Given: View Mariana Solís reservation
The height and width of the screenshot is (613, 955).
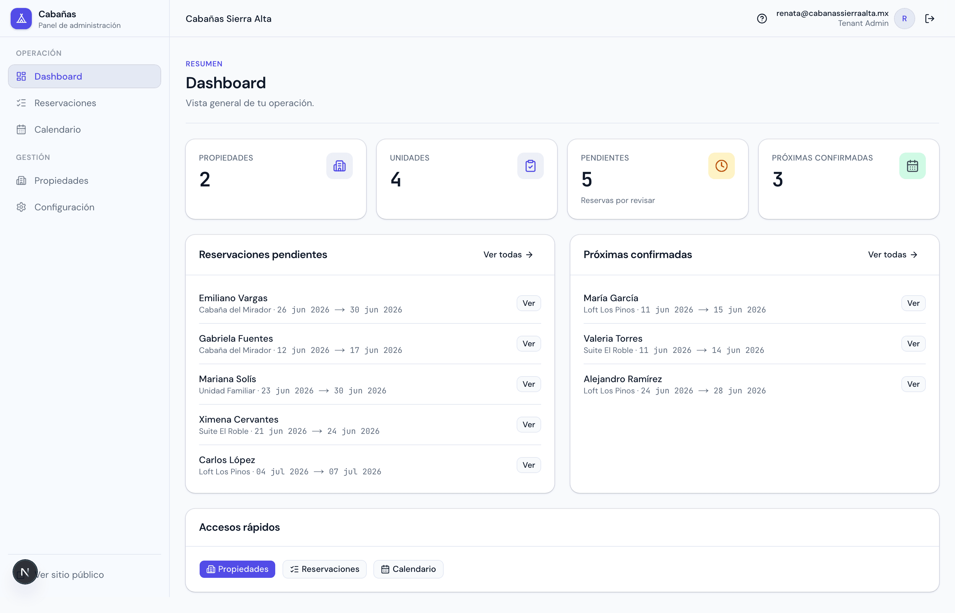Looking at the screenshot, I should (x=529, y=384).
